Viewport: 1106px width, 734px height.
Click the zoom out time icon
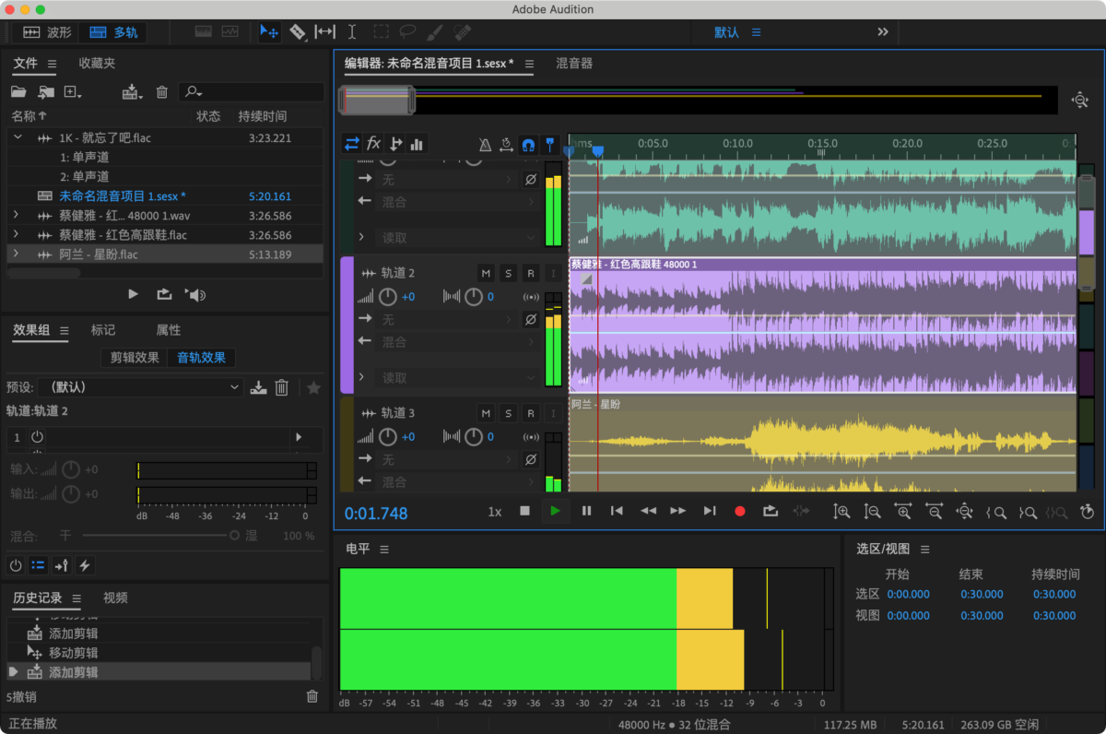(934, 511)
